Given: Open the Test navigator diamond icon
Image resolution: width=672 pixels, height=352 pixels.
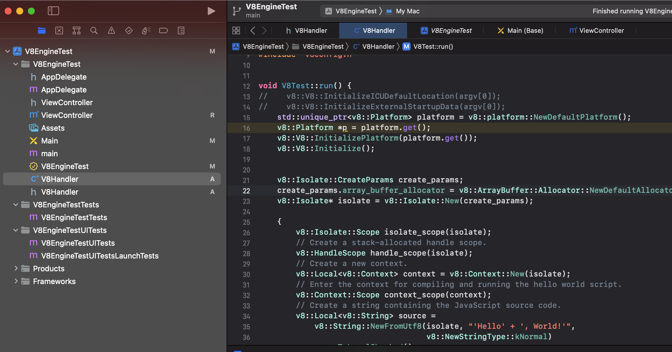Looking at the screenshot, I should (129, 30).
